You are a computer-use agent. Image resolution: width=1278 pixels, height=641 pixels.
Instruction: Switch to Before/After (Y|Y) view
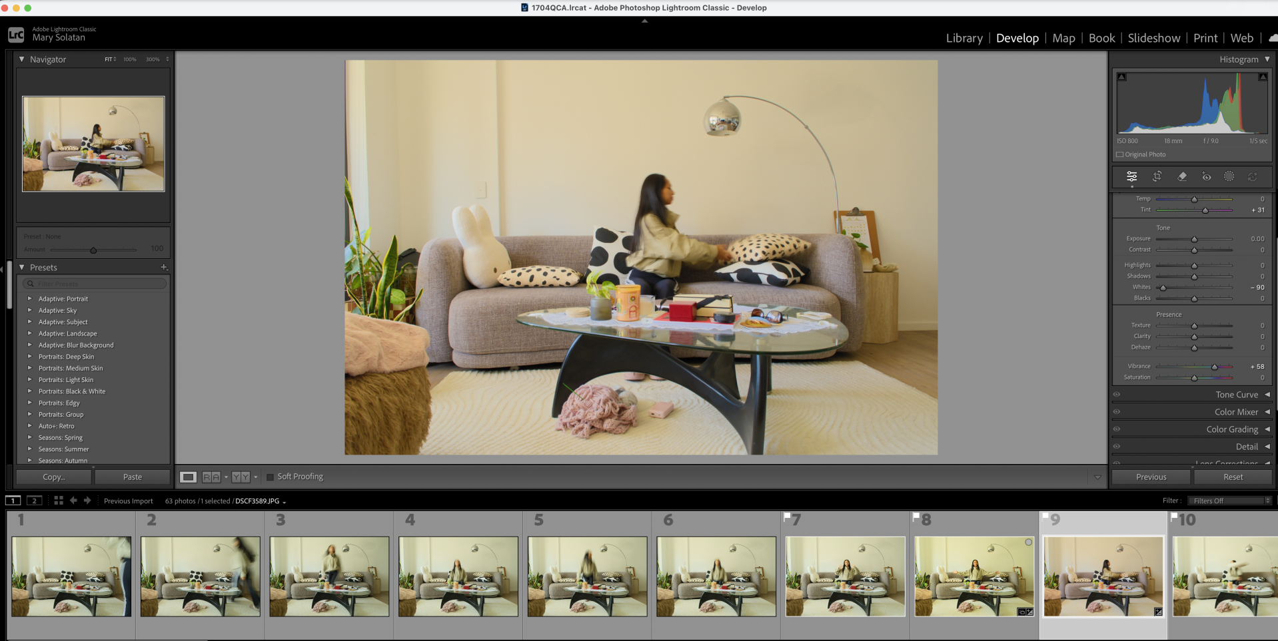click(241, 477)
